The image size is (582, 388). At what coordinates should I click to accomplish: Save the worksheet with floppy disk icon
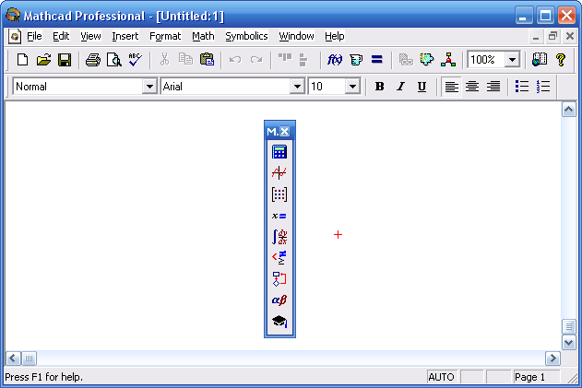coord(65,59)
